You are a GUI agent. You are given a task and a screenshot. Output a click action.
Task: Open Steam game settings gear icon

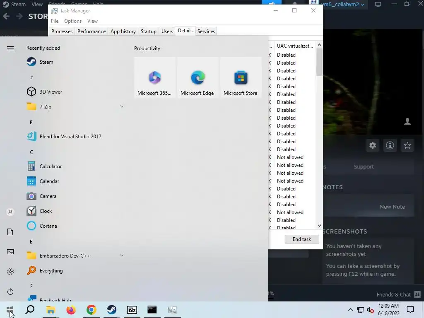coord(373,145)
